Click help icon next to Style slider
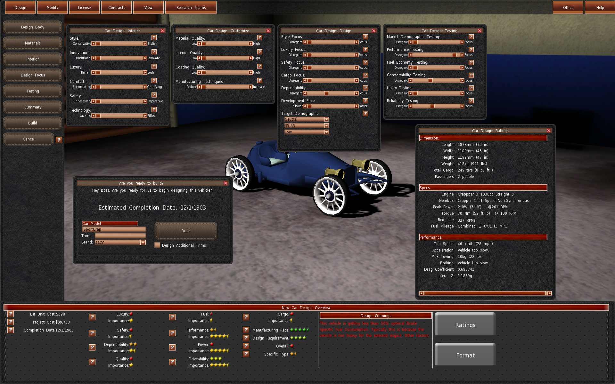This screenshot has width=615, height=384. tap(154, 37)
